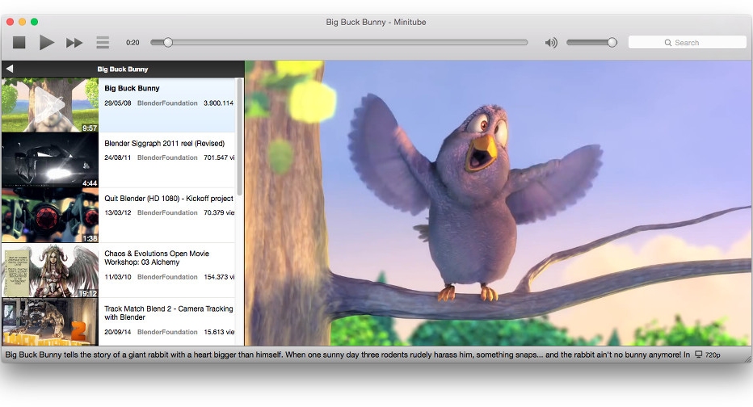This screenshot has width=753, height=407.
Task: Open Track Match Blend 2 thumbnail
Action: point(50,322)
